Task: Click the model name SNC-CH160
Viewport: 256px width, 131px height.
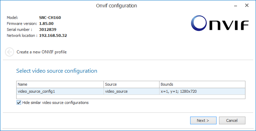Action: coord(50,18)
